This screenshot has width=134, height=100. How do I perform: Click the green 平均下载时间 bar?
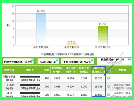click(x=103, y=35)
